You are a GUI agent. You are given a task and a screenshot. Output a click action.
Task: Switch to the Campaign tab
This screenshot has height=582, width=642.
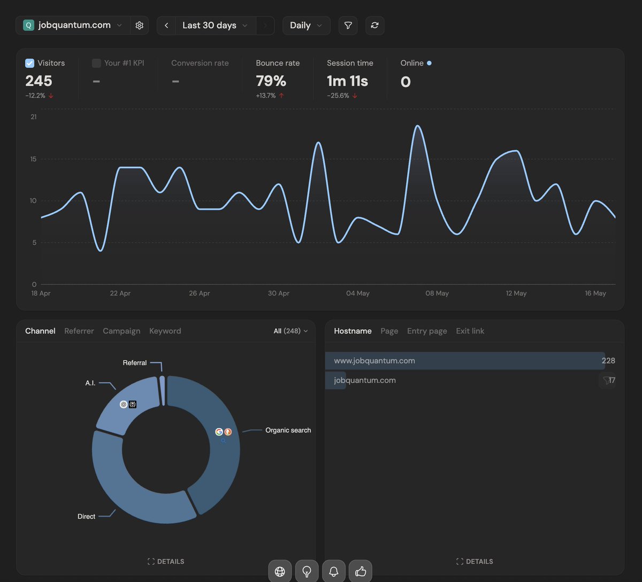pyautogui.click(x=121, y=331)
